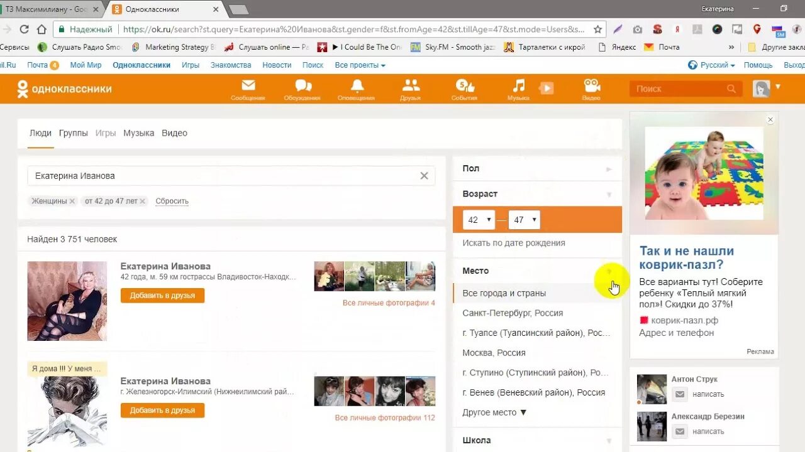805x452 pixels.
Task: Click the search magnifier in Поиск field
Action: coord(731,89)
